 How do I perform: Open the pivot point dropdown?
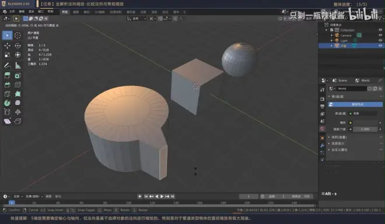(152, 19)
